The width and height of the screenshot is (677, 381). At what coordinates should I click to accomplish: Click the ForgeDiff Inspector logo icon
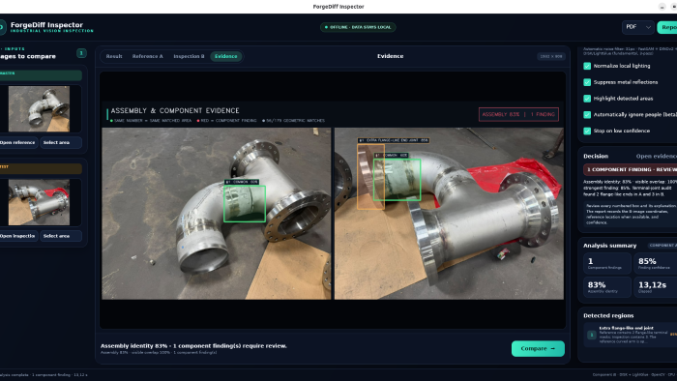2,27
